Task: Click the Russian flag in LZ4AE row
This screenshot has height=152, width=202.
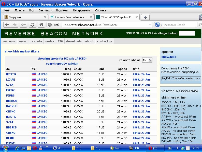Action: tap(34, 80)
